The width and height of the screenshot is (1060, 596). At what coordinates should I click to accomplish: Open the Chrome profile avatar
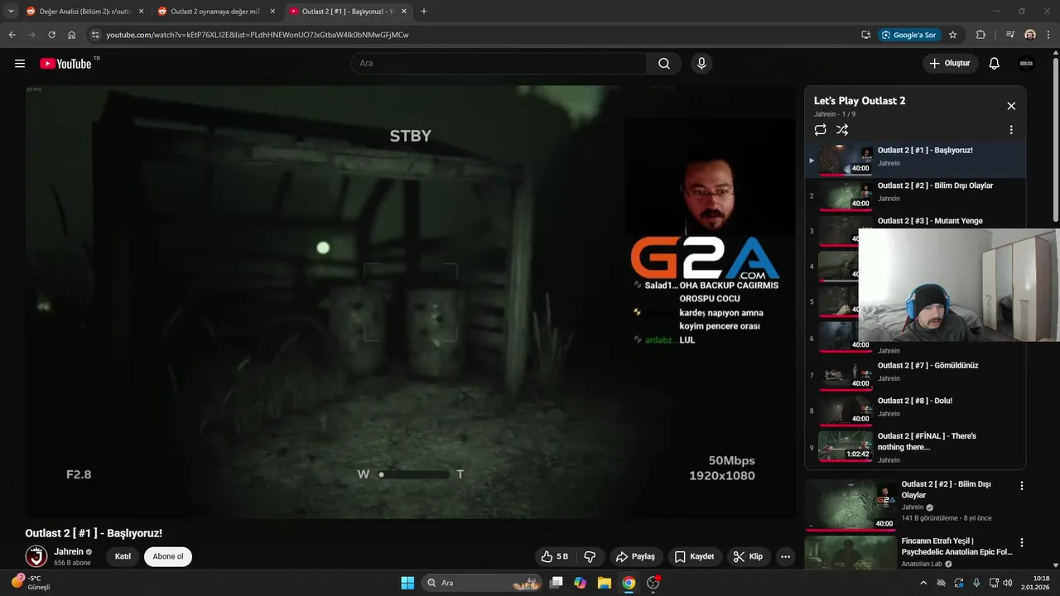[x=1030, y=35]
